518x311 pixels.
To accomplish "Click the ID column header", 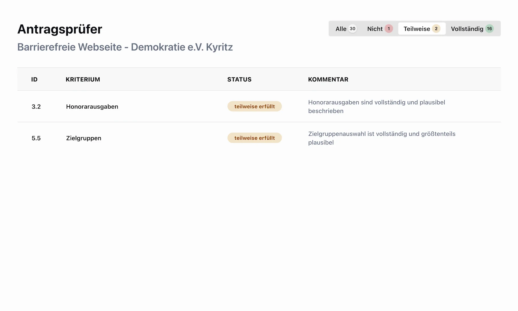I will coord(34,79).
